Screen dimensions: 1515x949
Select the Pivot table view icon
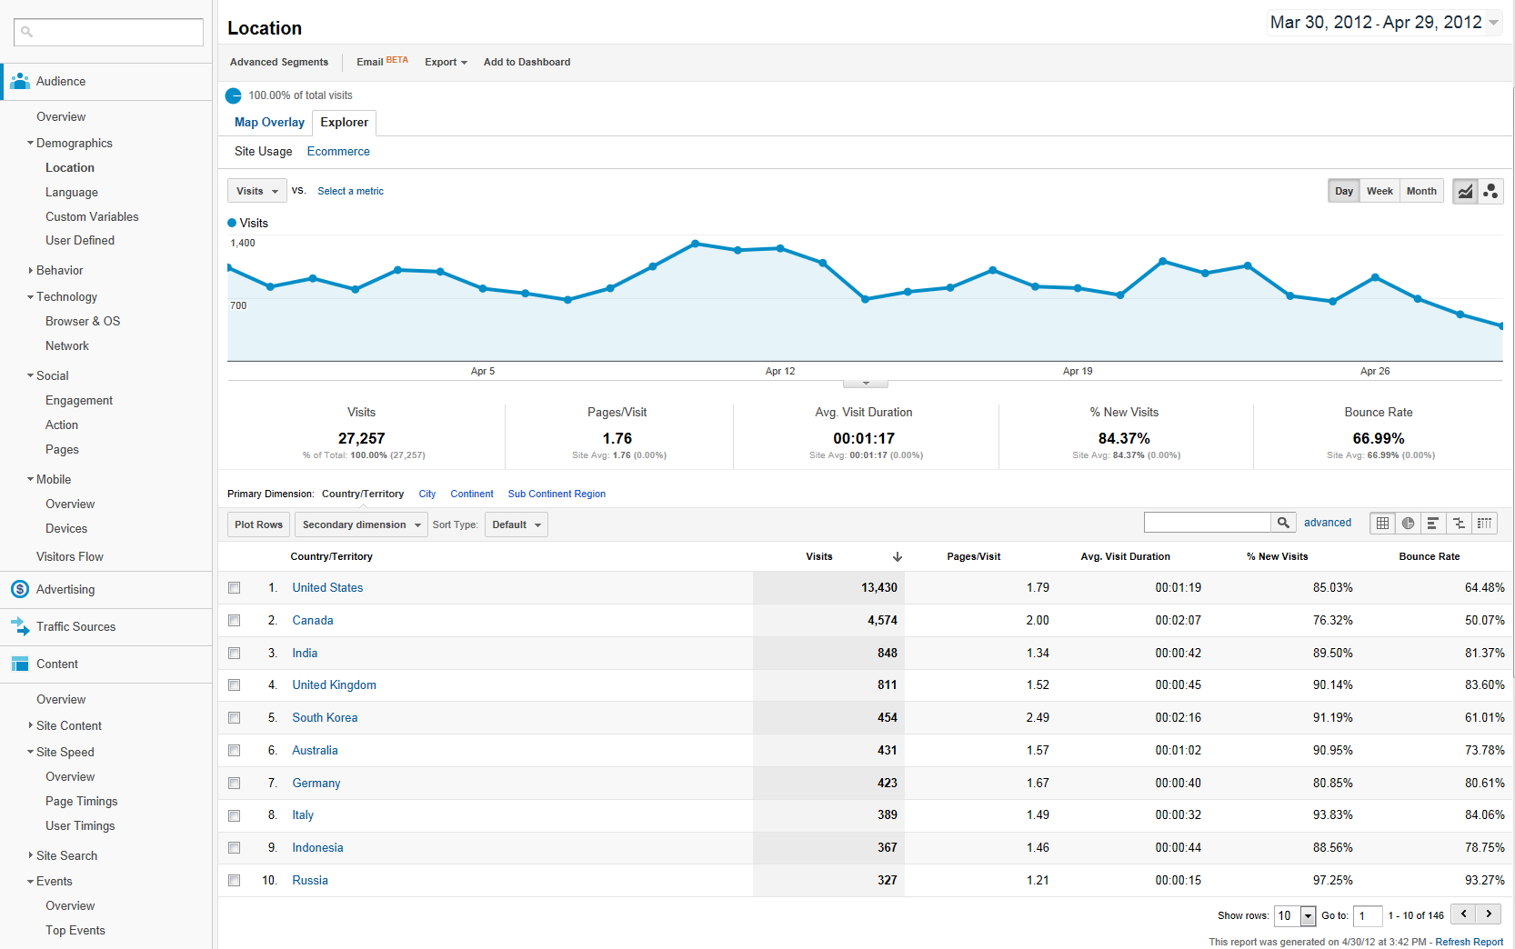click(x=1484, y=523)
